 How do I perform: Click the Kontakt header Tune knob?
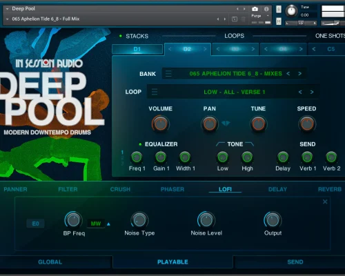click(x=291, y=11)
